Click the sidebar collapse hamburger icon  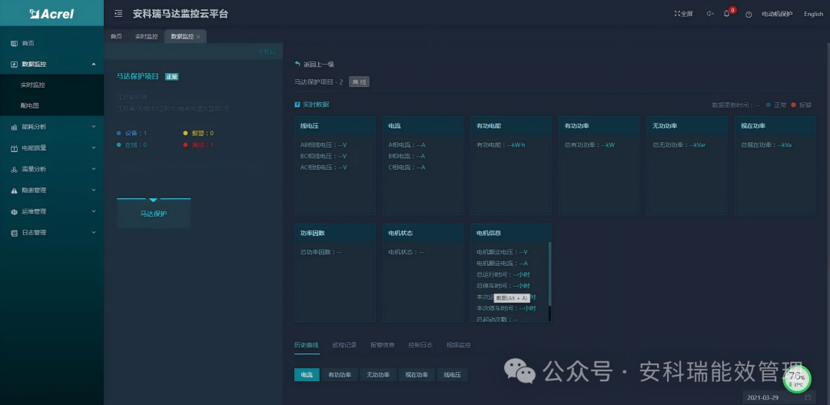tap(118, 14)
